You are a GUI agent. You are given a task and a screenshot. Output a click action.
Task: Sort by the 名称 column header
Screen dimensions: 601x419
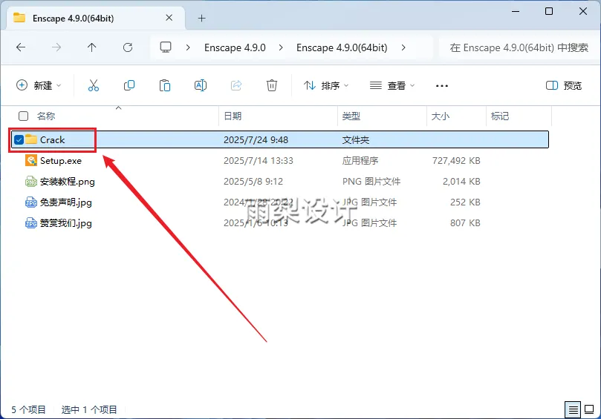point(46,116)
